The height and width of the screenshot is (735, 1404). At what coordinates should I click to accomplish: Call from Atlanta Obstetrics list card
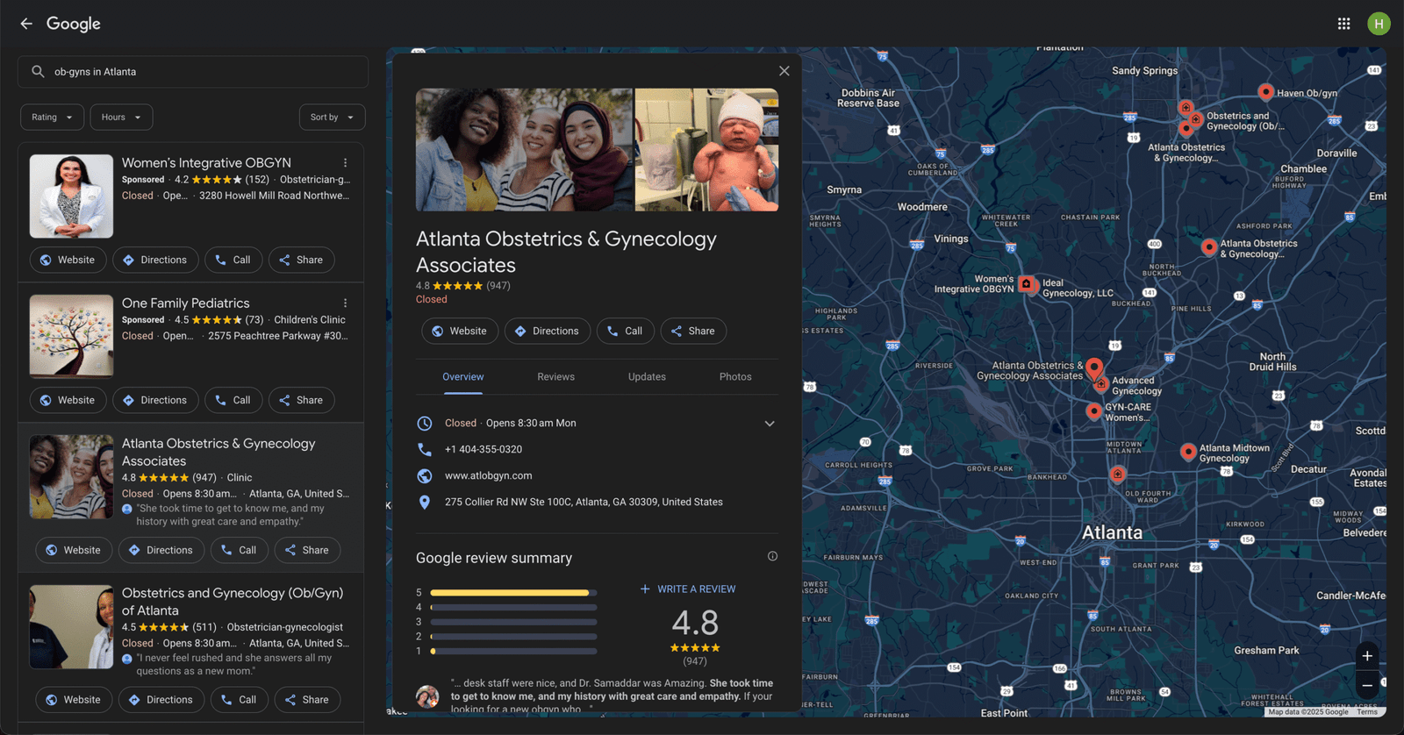click(240, 550)
